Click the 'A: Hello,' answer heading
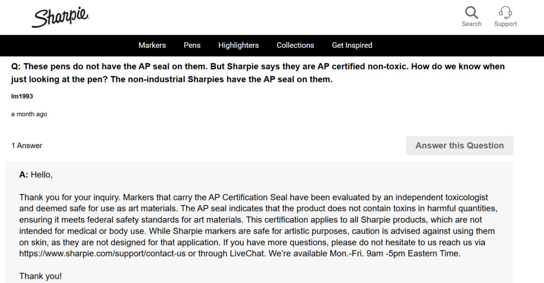Screen dimensions: 544x283 coord(36,175)
